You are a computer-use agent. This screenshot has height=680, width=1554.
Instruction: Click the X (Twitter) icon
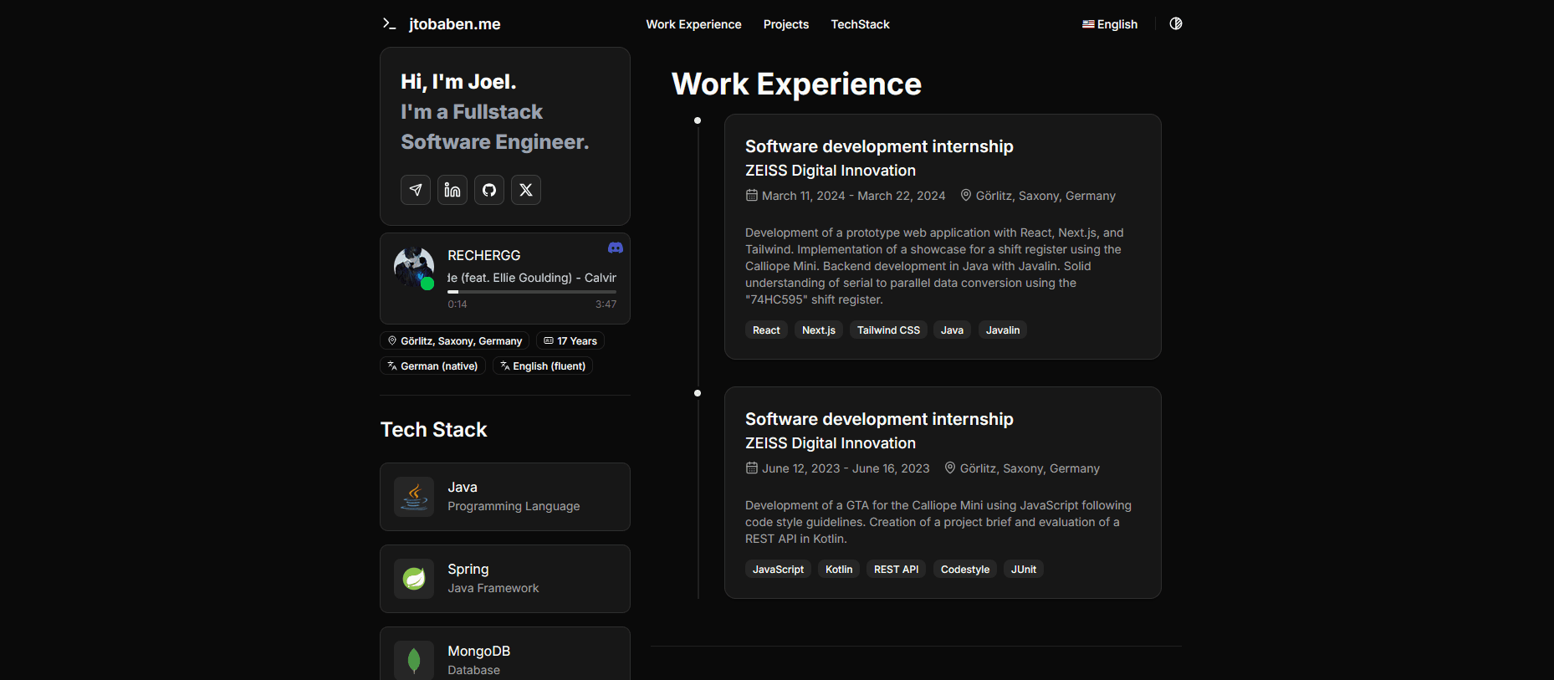pos(526,190)
